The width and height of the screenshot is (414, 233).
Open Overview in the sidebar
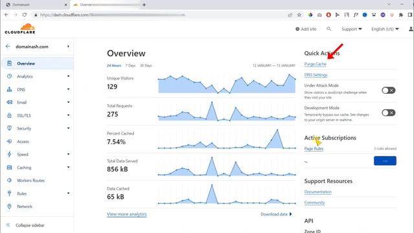click(38, 63)
